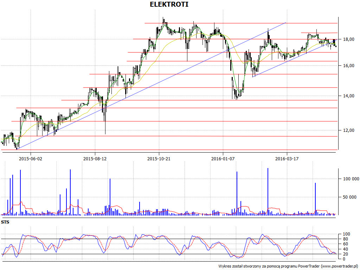Viewport: 360px width, 270px height.
Task: Select the 2015-06-02 date label
Action: pos(31,159)
